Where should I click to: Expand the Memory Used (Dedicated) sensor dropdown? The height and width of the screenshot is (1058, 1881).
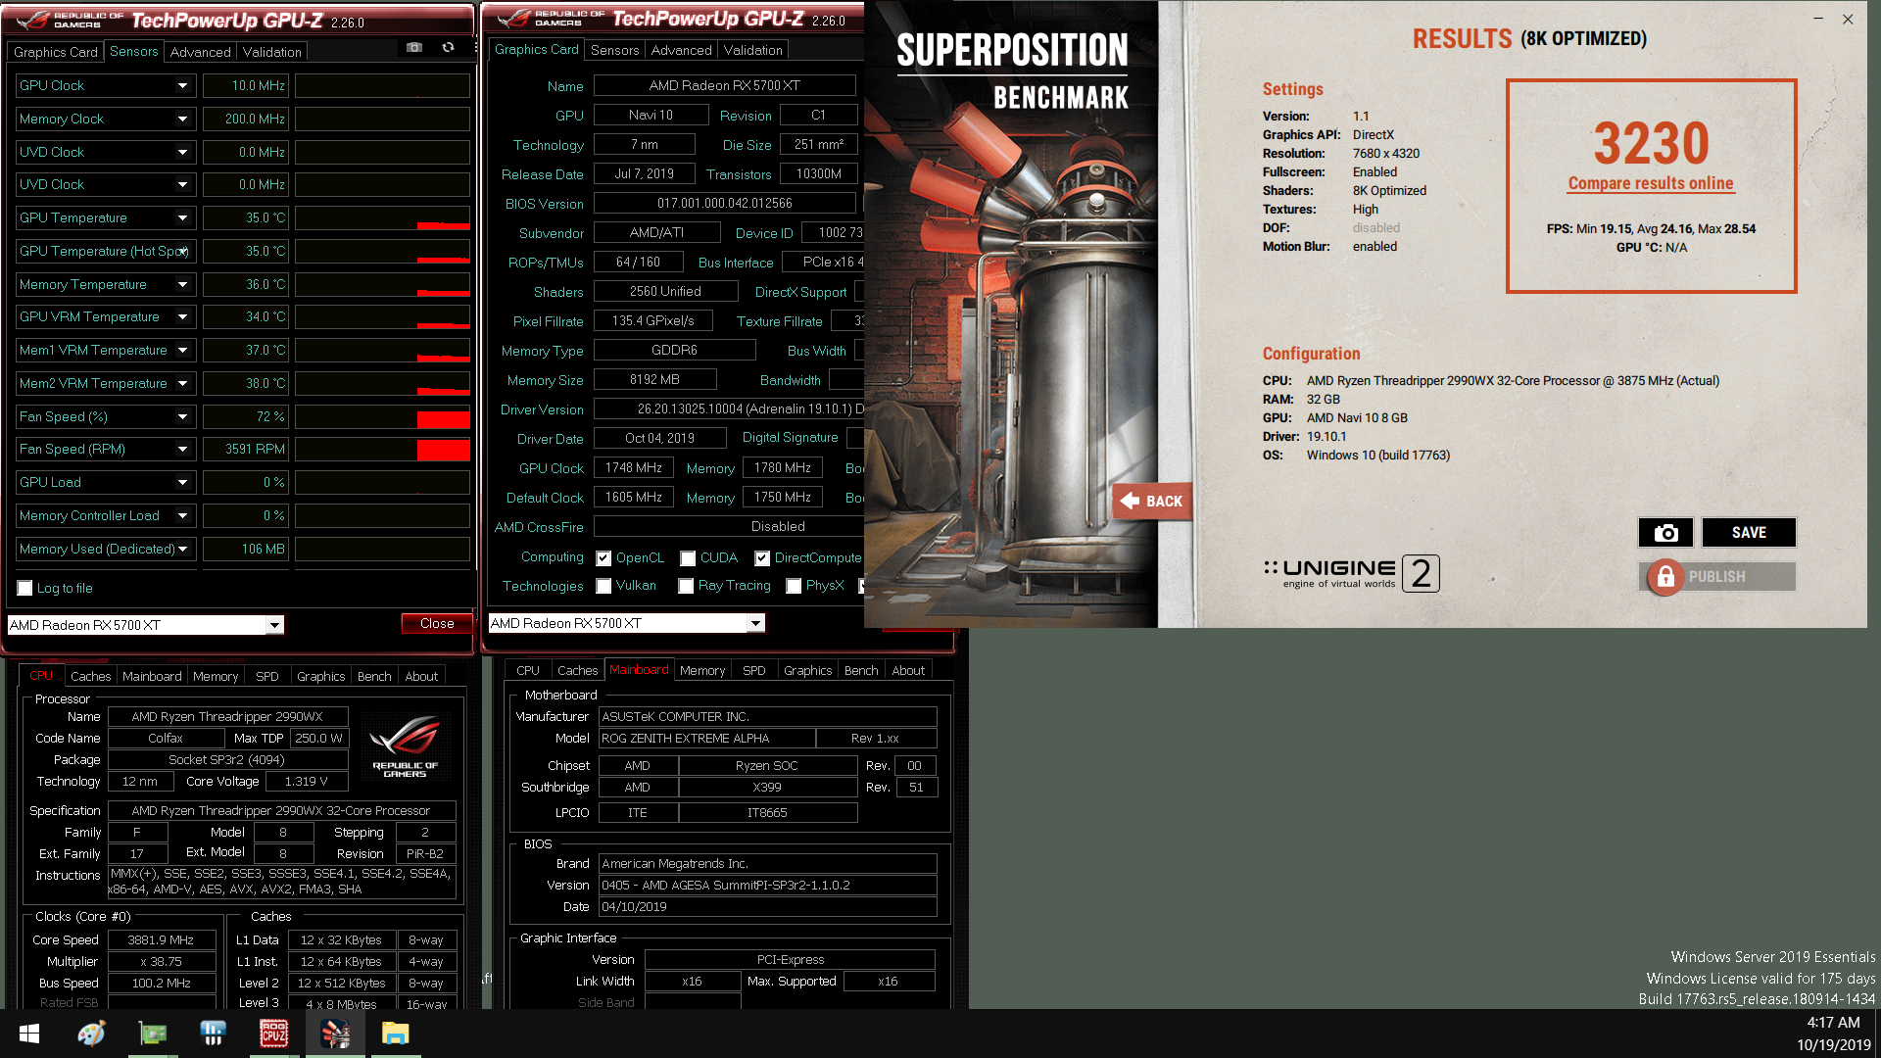click(182, 549)
